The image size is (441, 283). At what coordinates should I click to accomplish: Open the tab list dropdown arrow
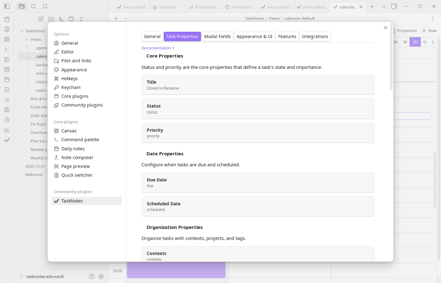(384, 6)
